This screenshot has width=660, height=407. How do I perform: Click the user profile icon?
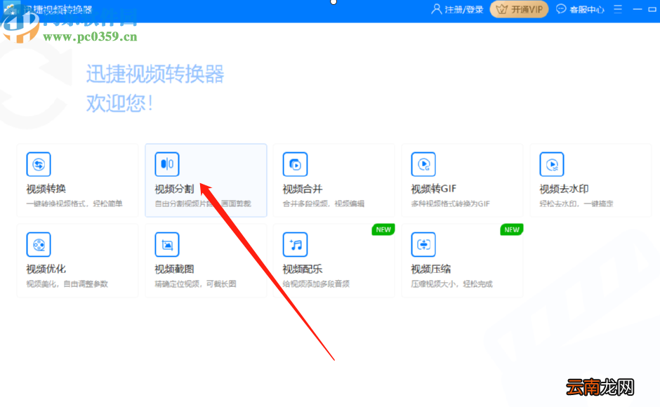click(437, 9)
